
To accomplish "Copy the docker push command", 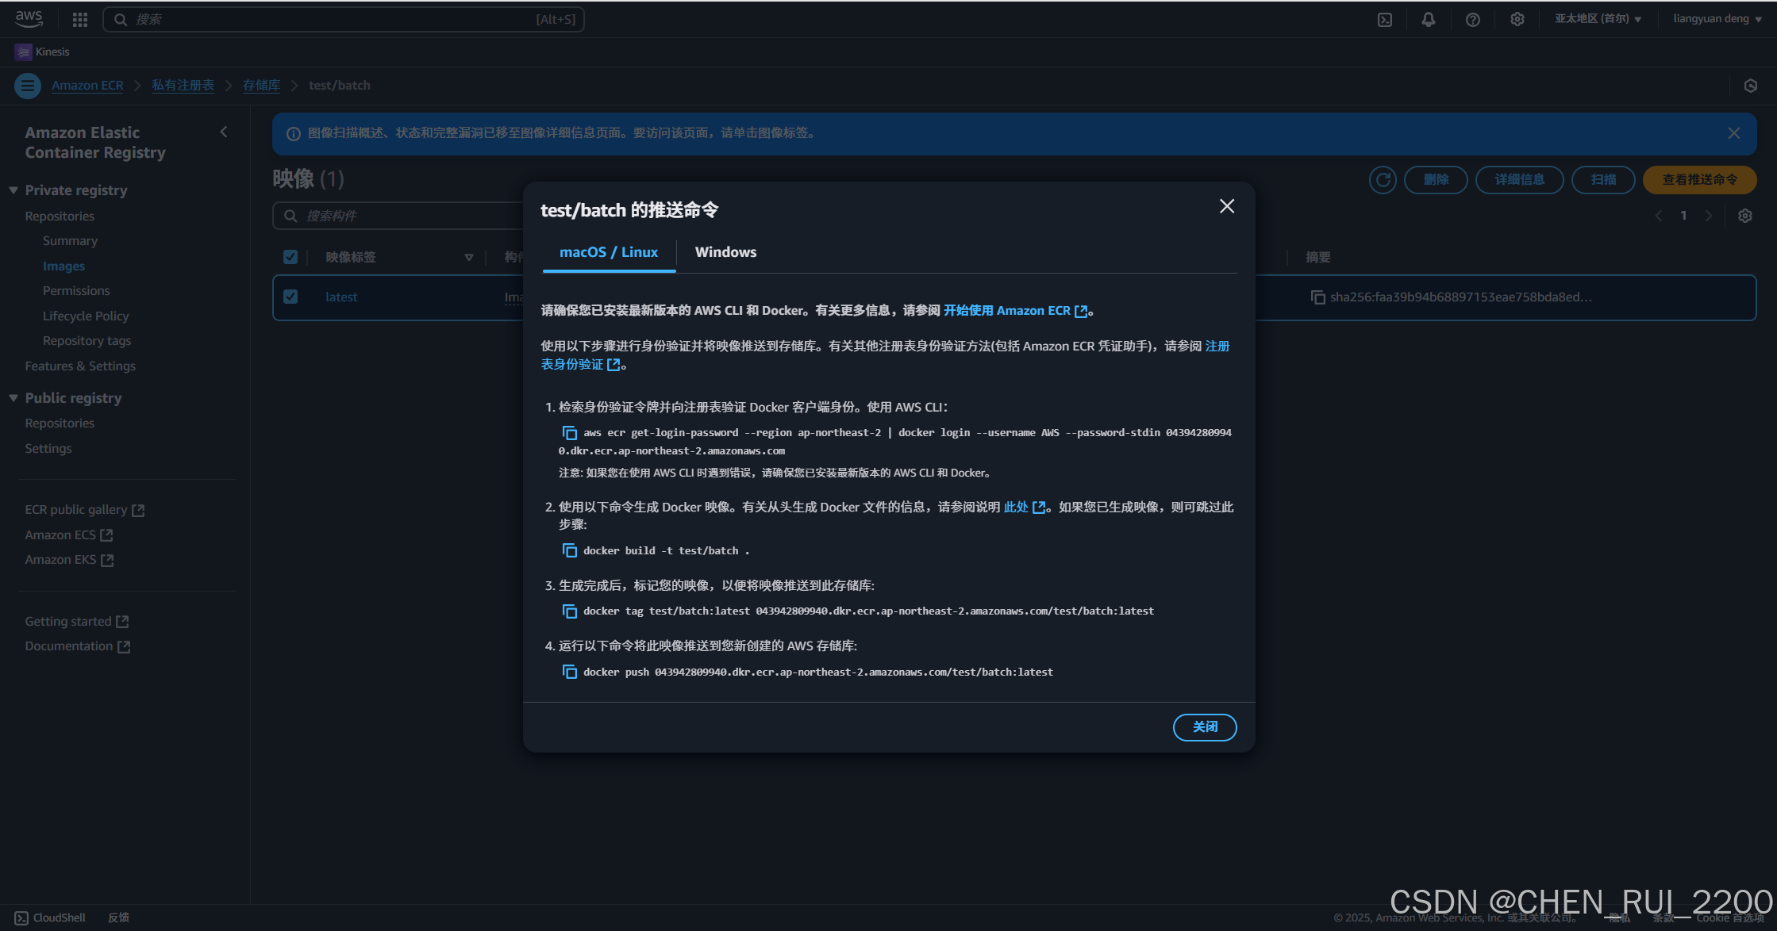I will click(569, 672).
